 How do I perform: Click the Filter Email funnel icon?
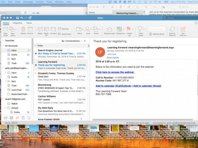click(140, 29)
